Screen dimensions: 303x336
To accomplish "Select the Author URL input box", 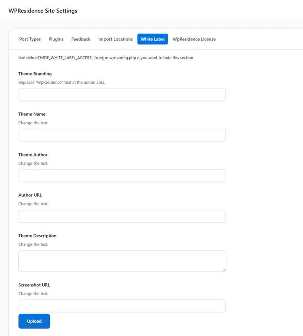I will coord(122,216).
